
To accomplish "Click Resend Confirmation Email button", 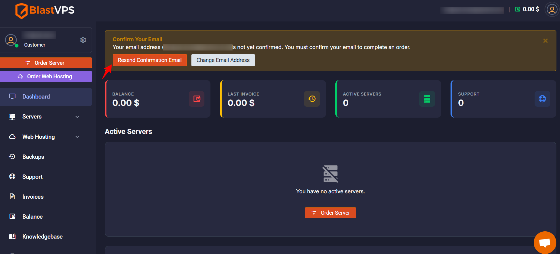I will tap(150, 60).
